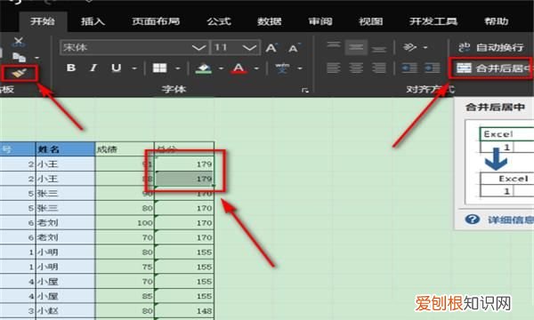Select Bottom Align icon
The height and width of the screenshot is (320, 534).
[x=379, y=48]
